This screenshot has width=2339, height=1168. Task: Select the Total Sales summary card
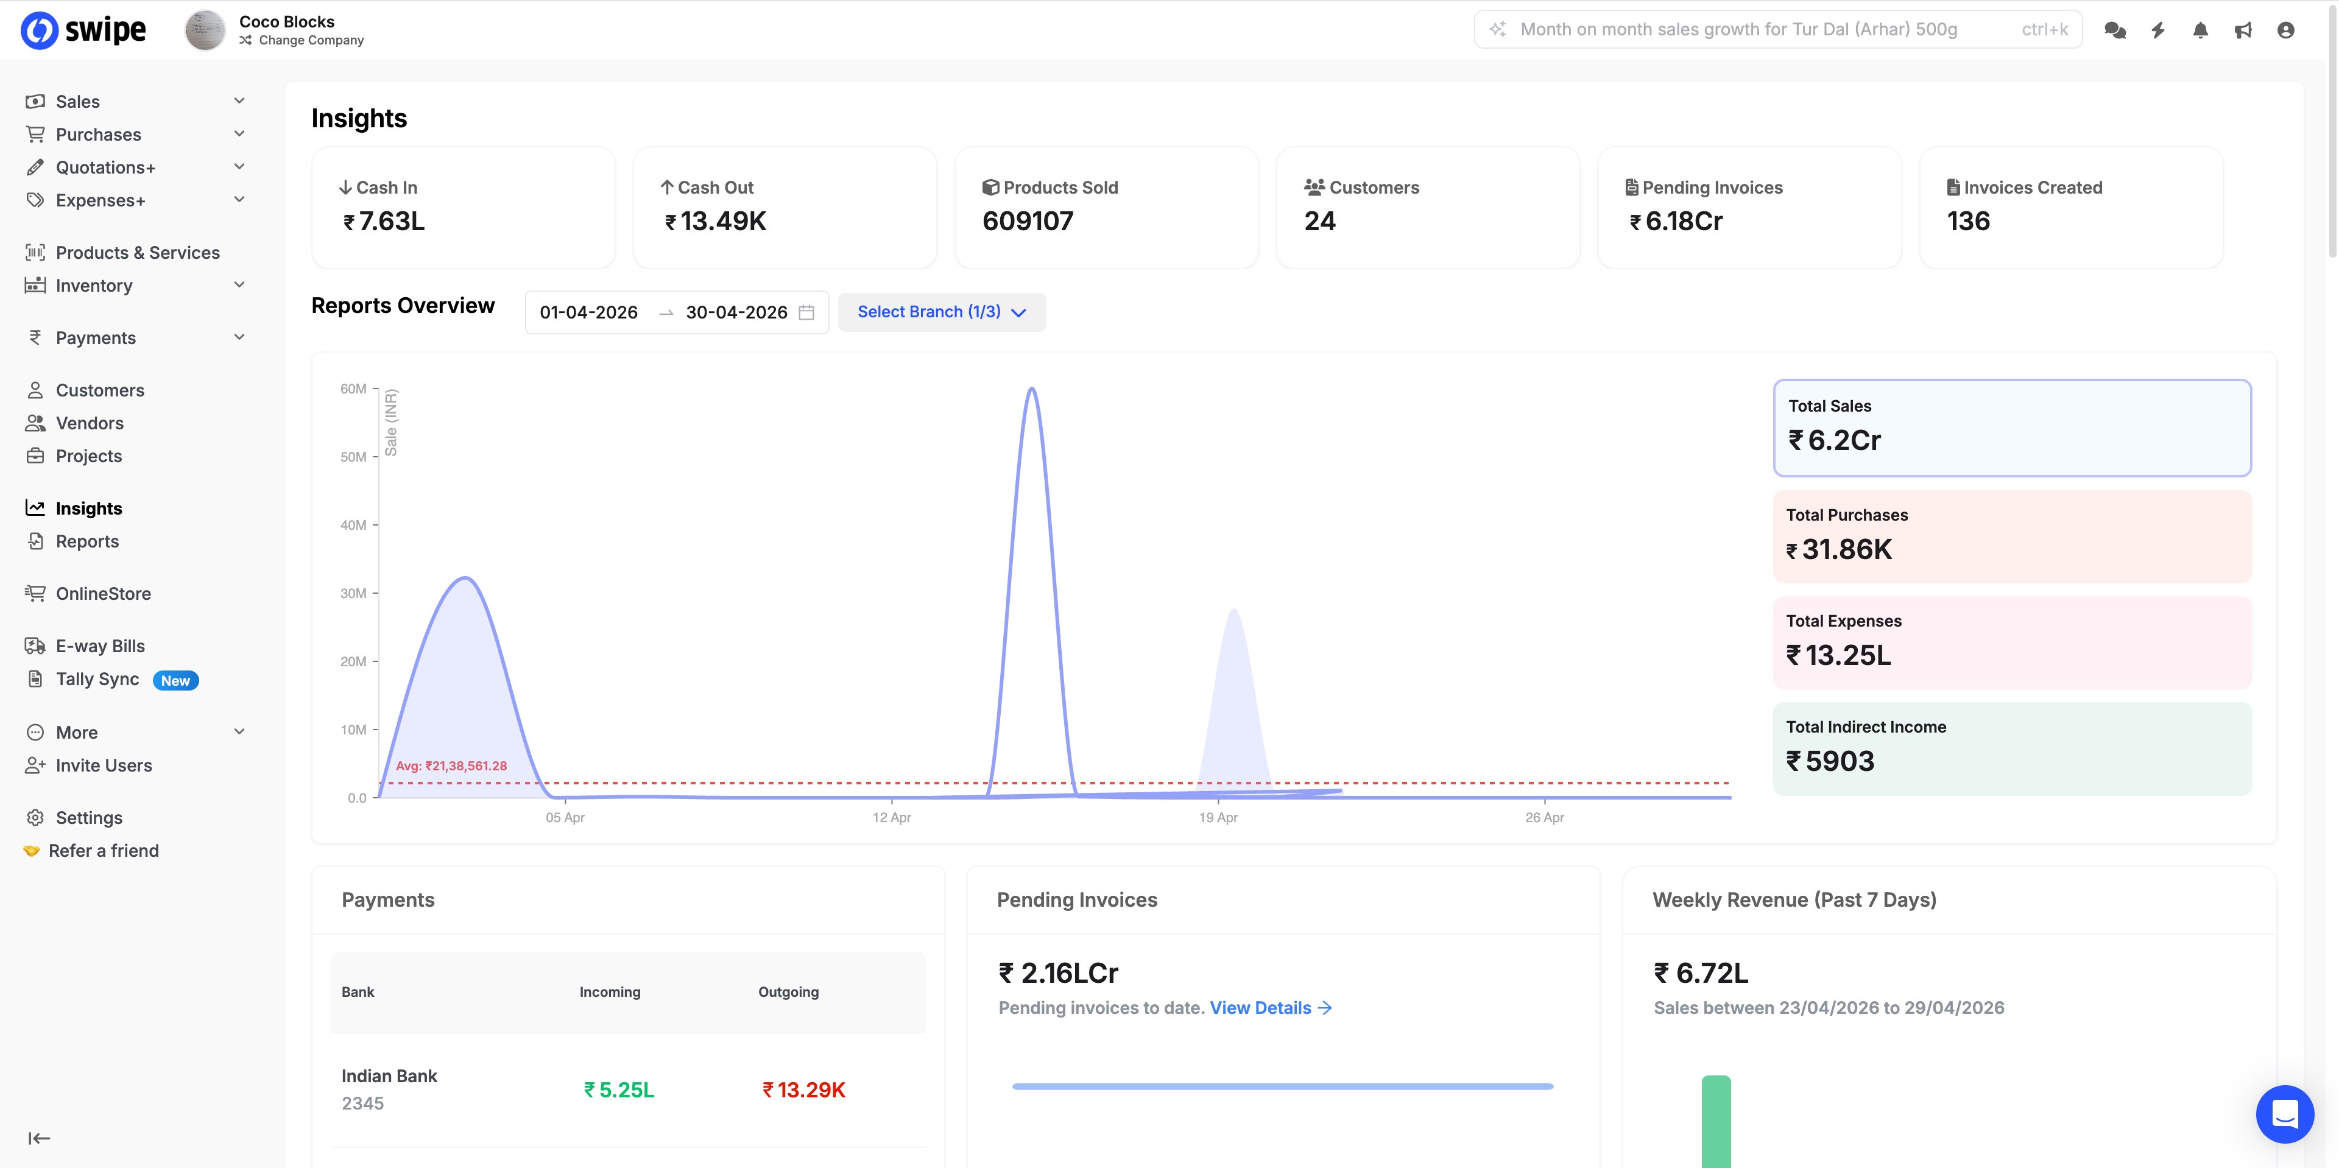pos(2012,427)
